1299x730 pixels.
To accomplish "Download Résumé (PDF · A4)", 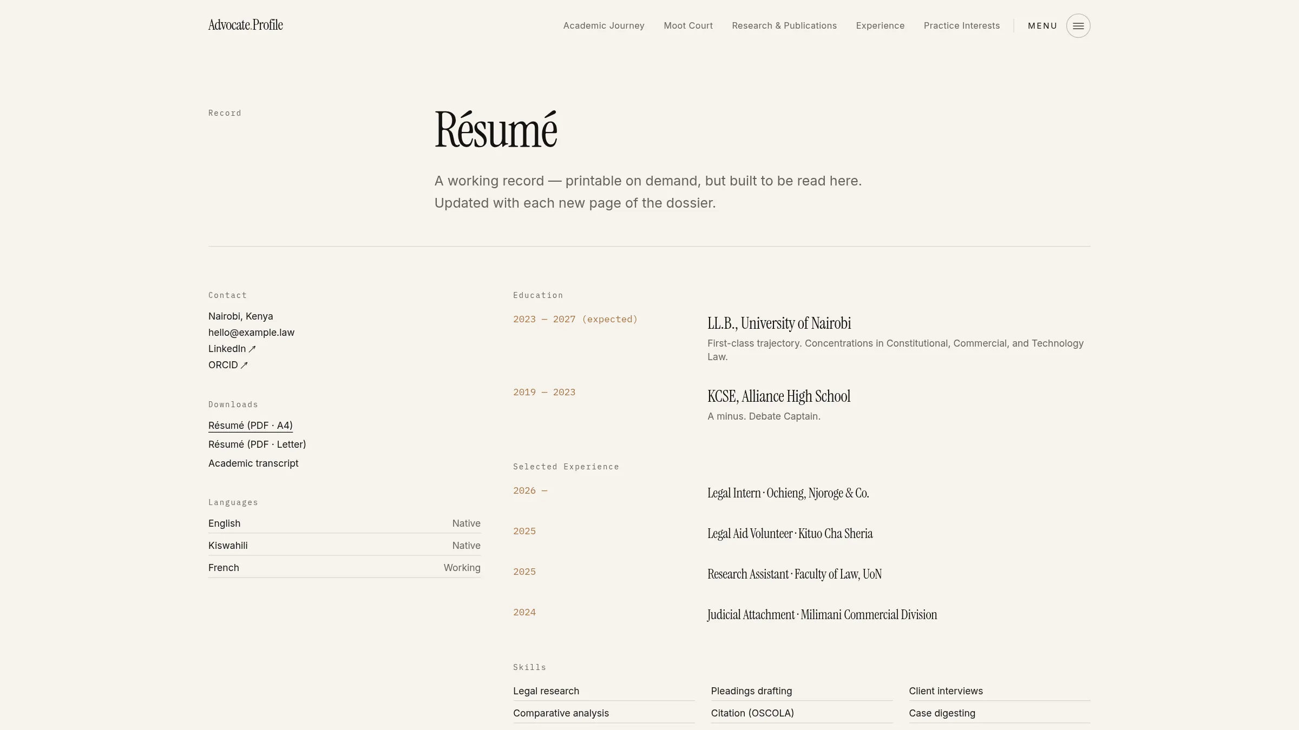I will tap(251, 426).
